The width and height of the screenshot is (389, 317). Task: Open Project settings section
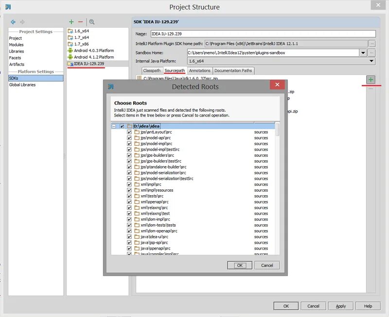coord(16,38)
